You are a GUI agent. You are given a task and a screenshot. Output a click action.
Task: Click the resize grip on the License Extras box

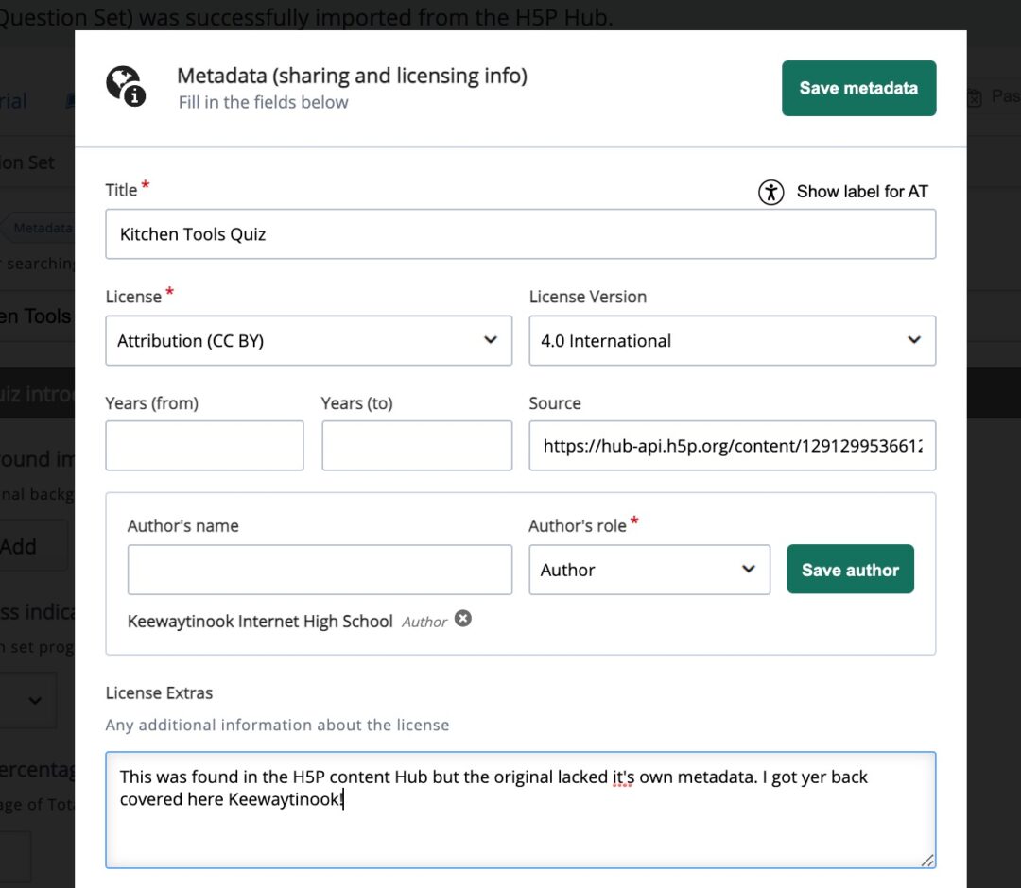tap(927, 862)
